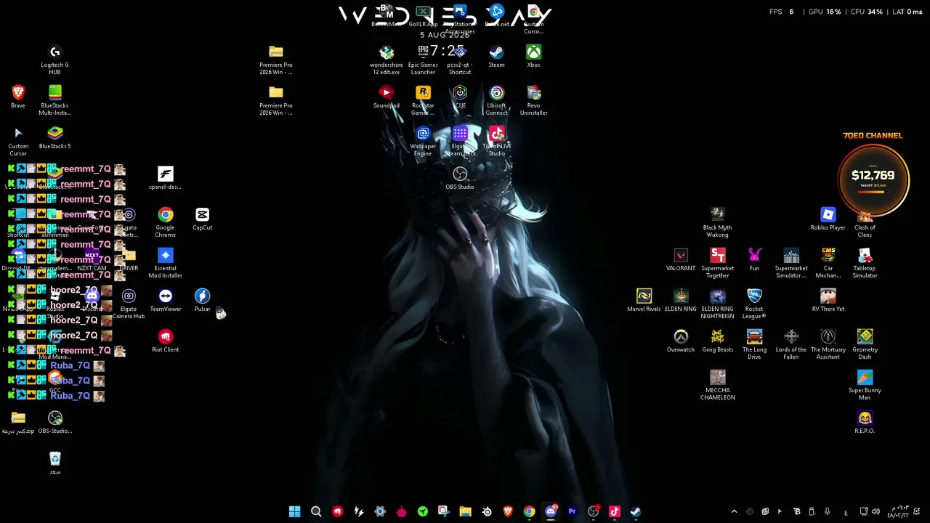Open Rockstar Games Launcher icon

(x=423, y=93)
